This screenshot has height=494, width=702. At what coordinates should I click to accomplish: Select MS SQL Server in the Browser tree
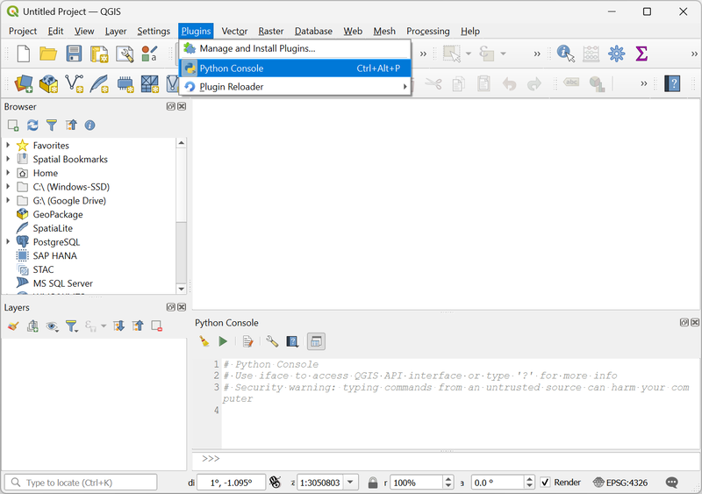(x=62, y=283)
